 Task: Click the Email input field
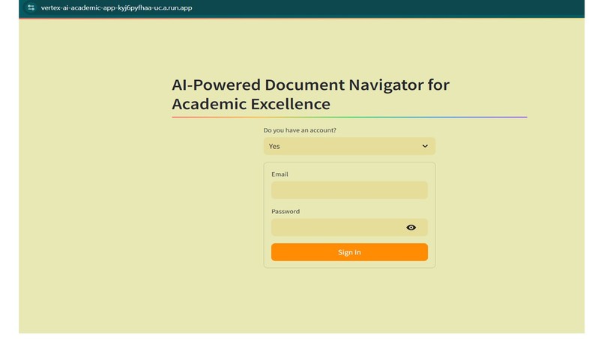pos(349,190)
